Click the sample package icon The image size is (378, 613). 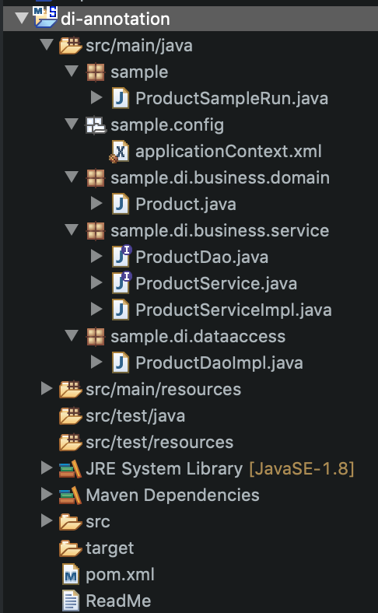[96, 72]
